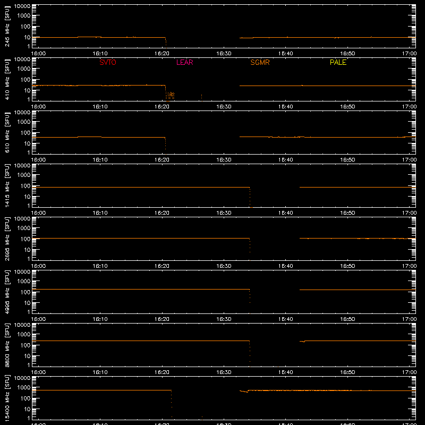Click 100 y-axis value of 610 MHz plot
The height and width of the screenshot is (425, 425).
(25, 133)
